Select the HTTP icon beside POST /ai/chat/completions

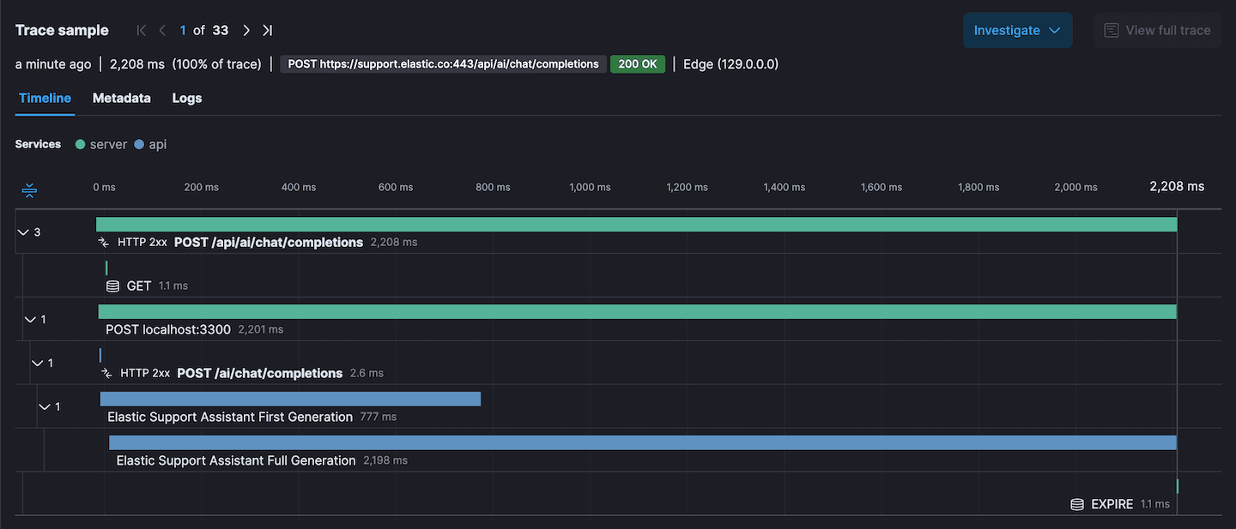(x=106, y=373)
